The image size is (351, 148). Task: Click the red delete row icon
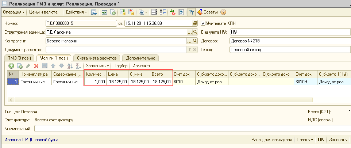pyautogui.click(x=36, y=66)
